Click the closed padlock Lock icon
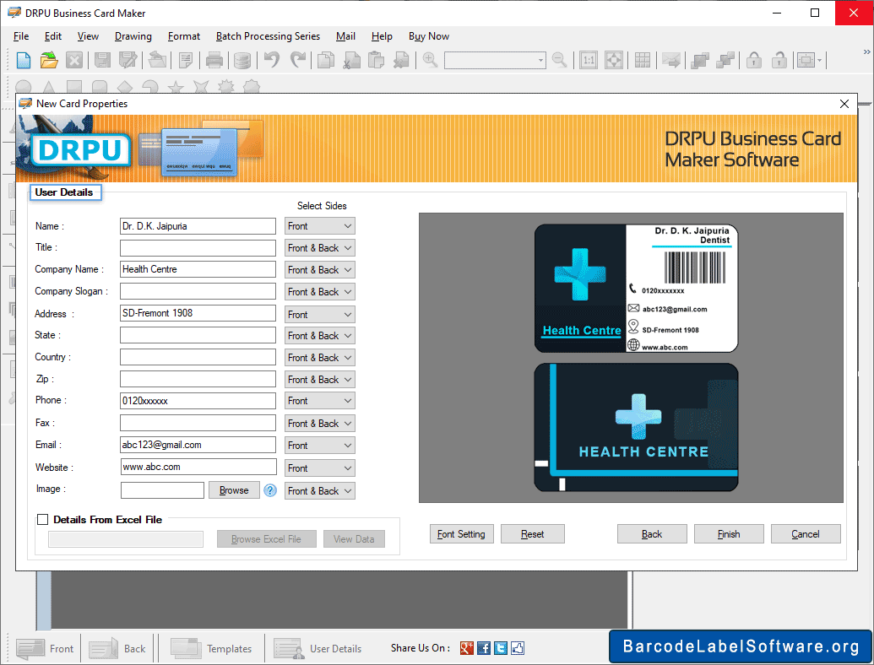 [x=754, y=60]
